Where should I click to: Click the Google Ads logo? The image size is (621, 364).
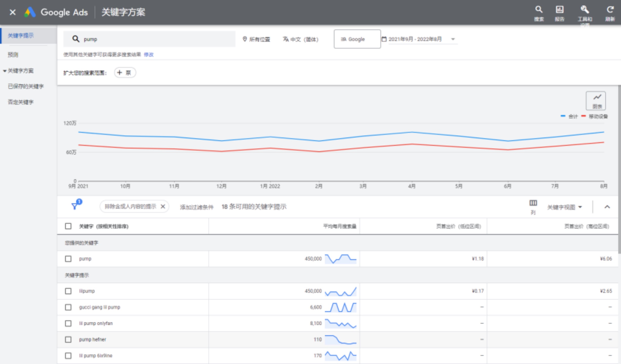pos(30,12)
